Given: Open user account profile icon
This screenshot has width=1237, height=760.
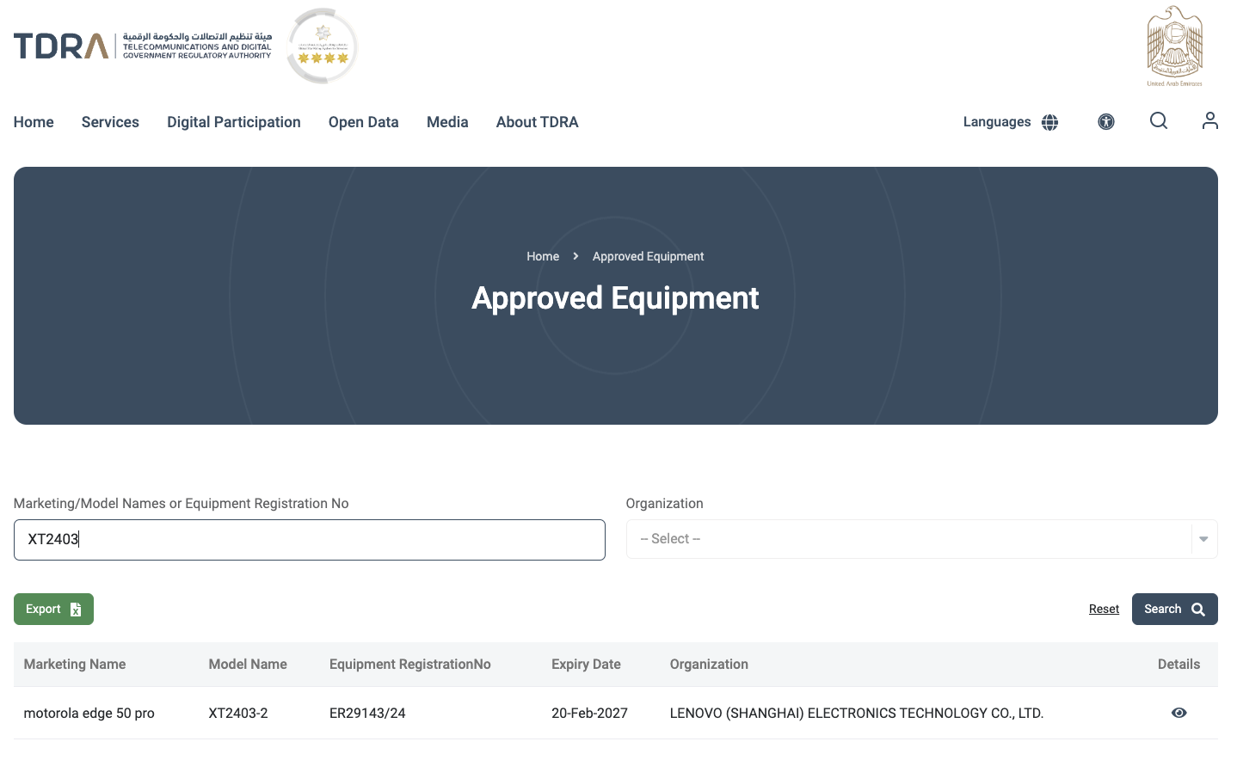Looking at the screenshot, I should (x=1210, y=120).
